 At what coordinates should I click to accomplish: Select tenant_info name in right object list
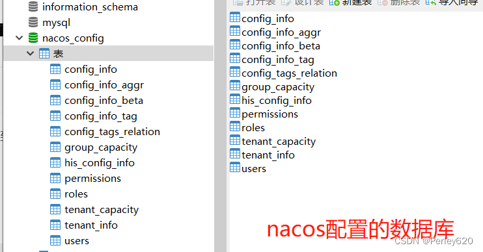click(268, 155)
